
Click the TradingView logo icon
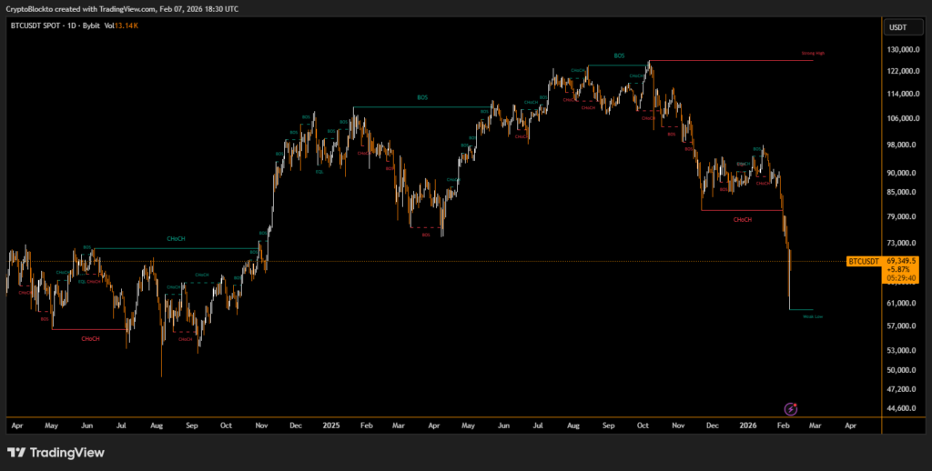pyautogui.click(x=16, y=452)
